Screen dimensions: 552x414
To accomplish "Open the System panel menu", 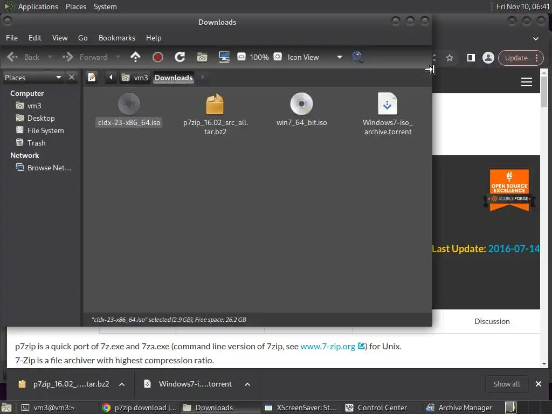I will pos(105,6).
